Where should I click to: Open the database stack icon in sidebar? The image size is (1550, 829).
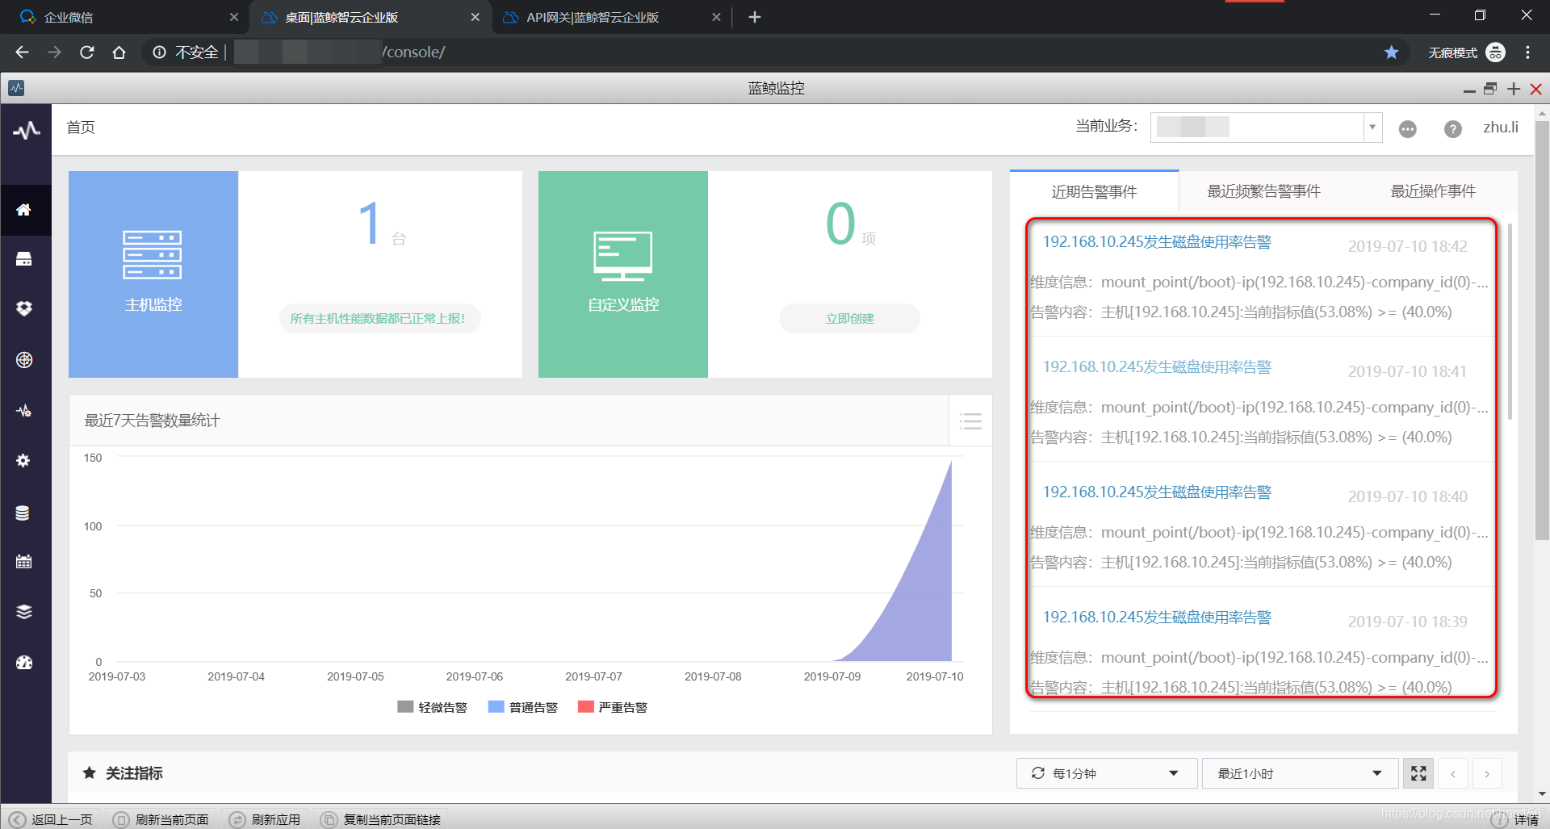(23, 513)
